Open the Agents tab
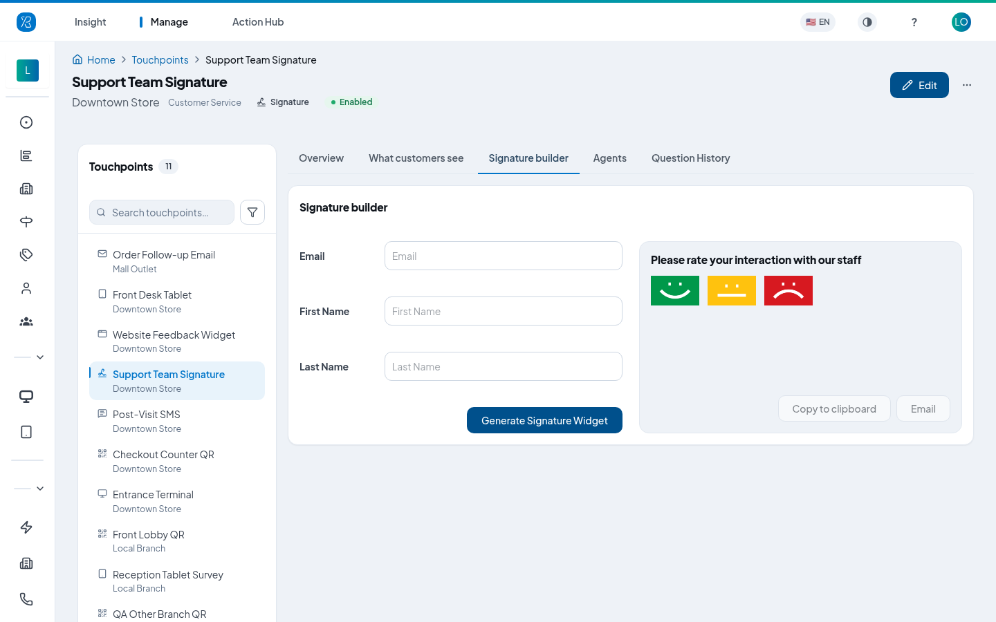The width and height of the screenshot is (996, 622). click(x=610, y=158)
